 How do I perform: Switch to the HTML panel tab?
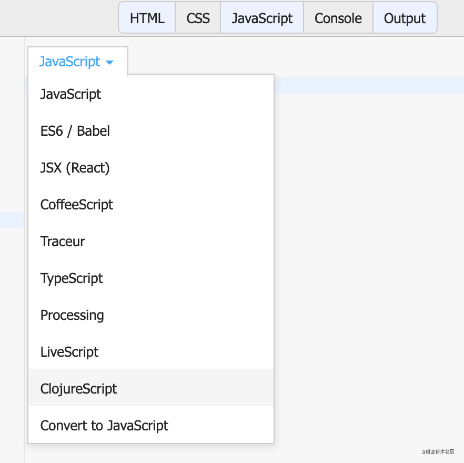(x=147, y=18)
